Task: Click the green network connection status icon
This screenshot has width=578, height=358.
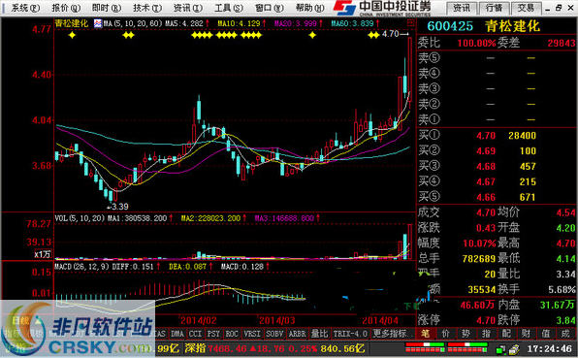Action: click(x=501, y=348)
